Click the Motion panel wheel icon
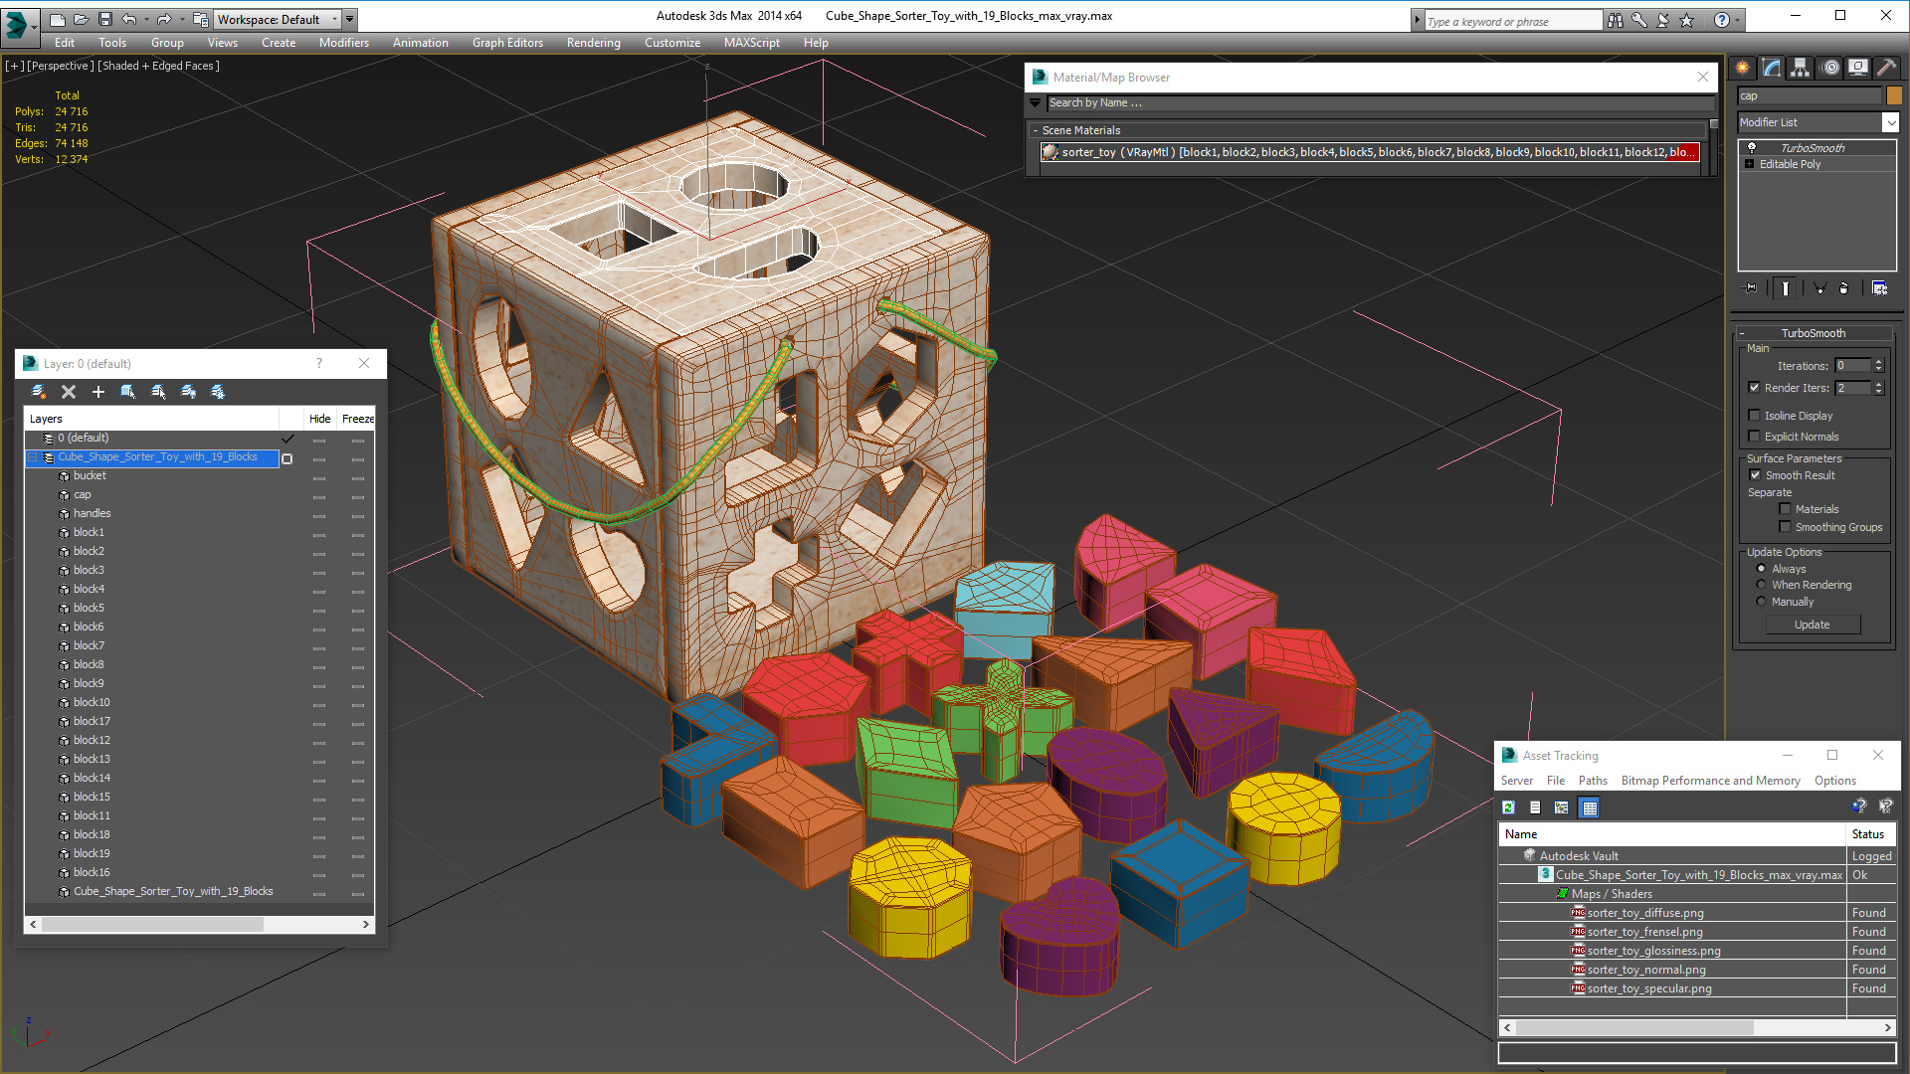This screenshot has height=1074, width=1910. [1829, 68]
